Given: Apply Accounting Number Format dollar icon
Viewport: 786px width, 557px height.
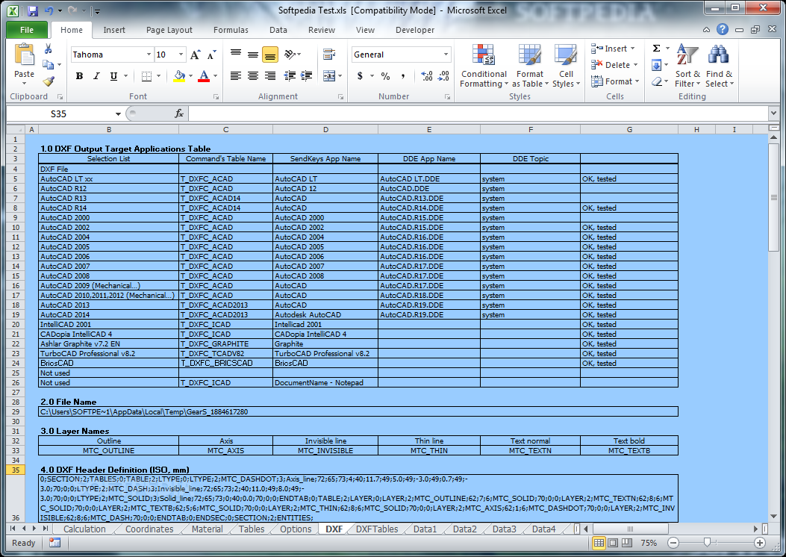Looking at the screenshot, I should coord(360,75).
